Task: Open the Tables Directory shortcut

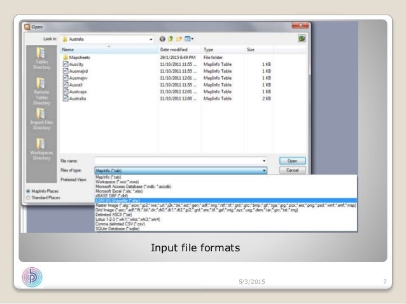Action: 42,58
